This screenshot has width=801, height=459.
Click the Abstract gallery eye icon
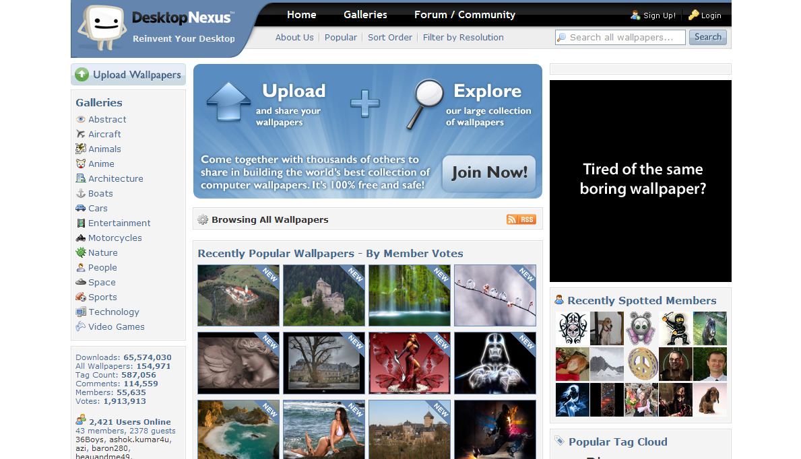[81, 120]
